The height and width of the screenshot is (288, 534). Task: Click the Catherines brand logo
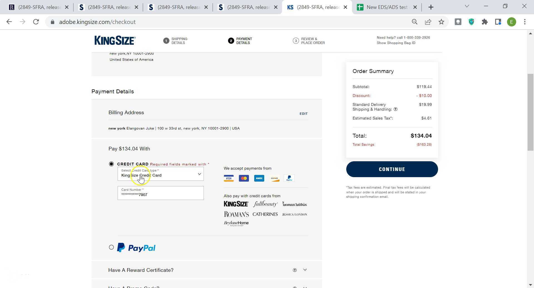tap(265, 214)
